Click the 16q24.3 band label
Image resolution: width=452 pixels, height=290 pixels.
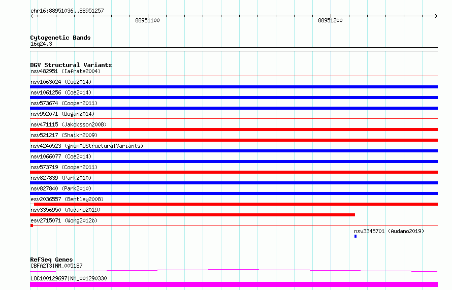click(x=41, y=44)
